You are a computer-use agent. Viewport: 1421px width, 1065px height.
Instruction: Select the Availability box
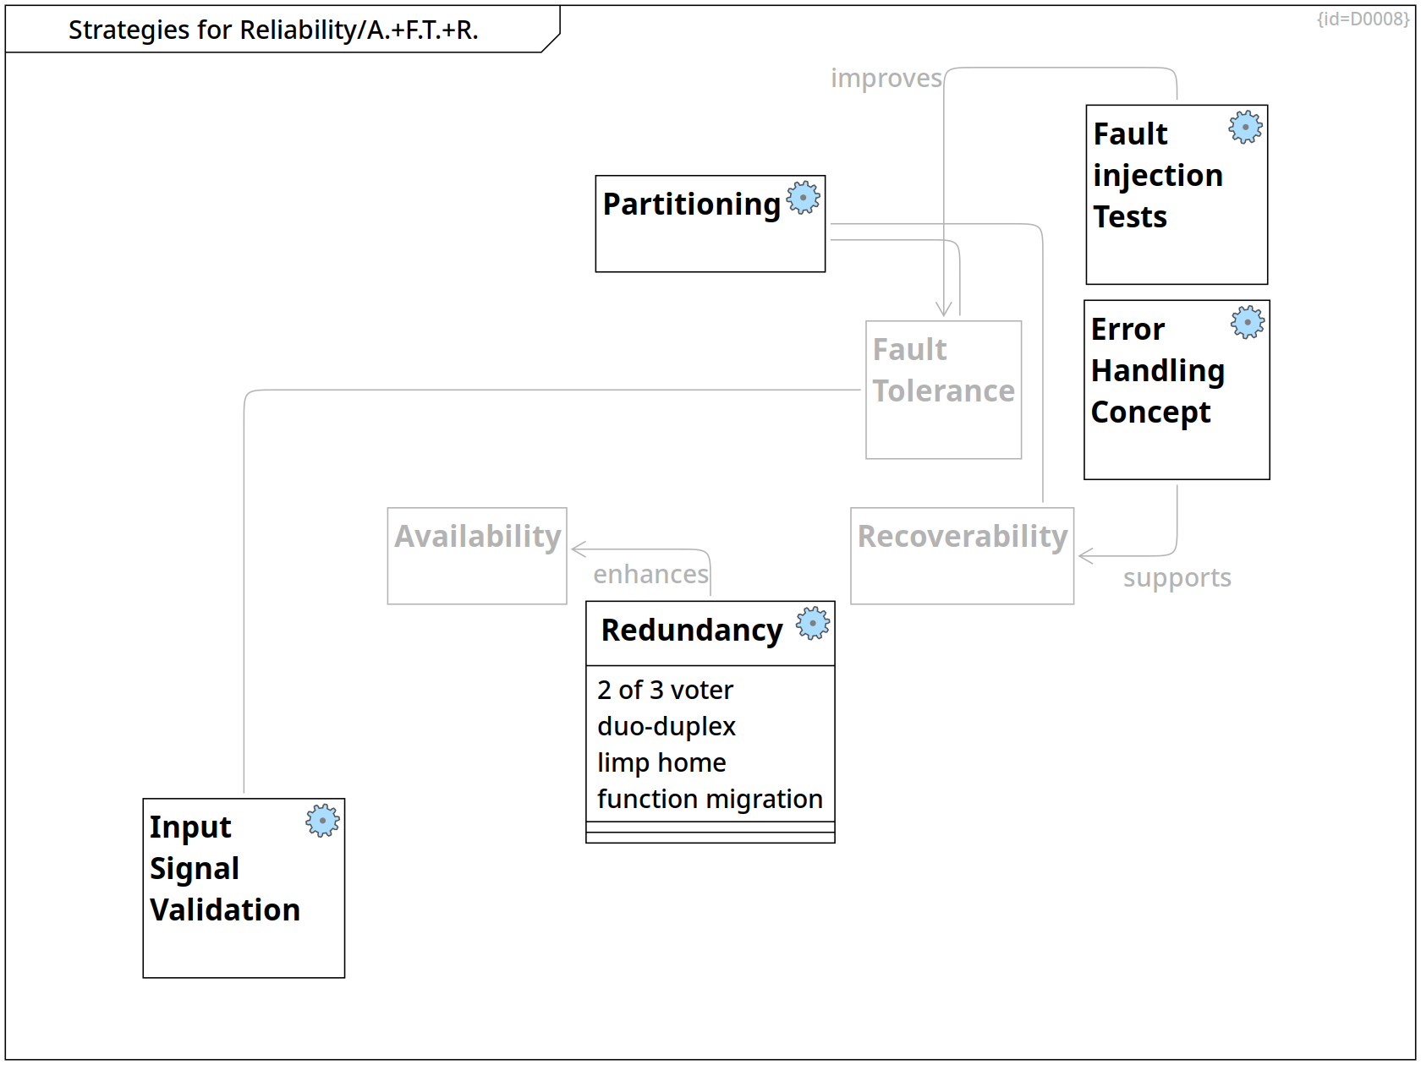click(477, 555)
